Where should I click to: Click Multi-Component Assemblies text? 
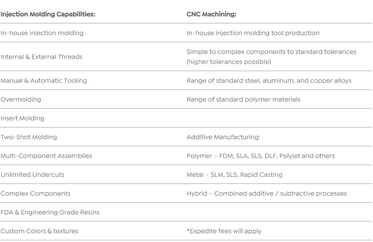click(x=46, y=156)
